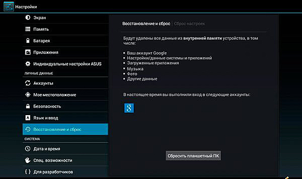Open the Батарея battery icon
302x179 pixels.
28,41
